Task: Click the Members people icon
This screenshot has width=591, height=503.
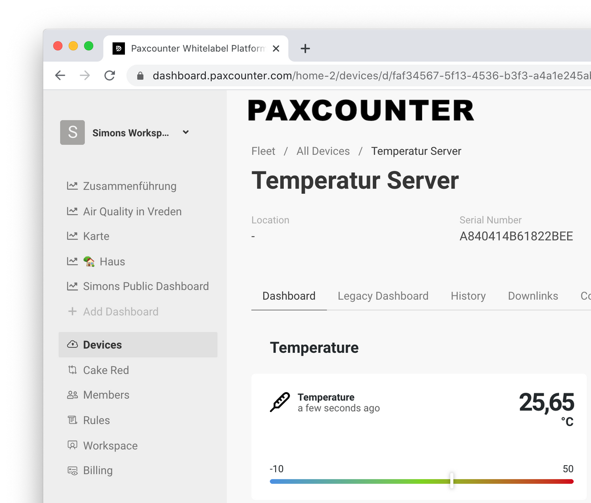Action: pos(72,395)
